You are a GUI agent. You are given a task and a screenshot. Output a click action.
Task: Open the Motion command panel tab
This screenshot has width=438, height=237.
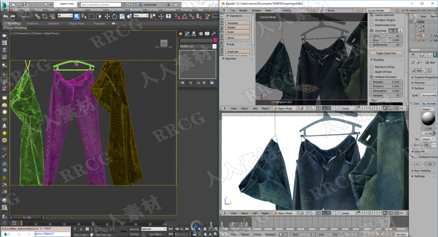201,34
